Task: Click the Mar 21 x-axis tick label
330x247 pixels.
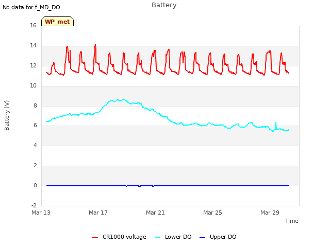Action: [155, 213]
